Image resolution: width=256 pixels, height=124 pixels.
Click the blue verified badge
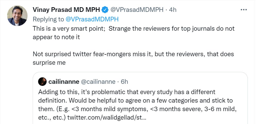coord(105,10)
